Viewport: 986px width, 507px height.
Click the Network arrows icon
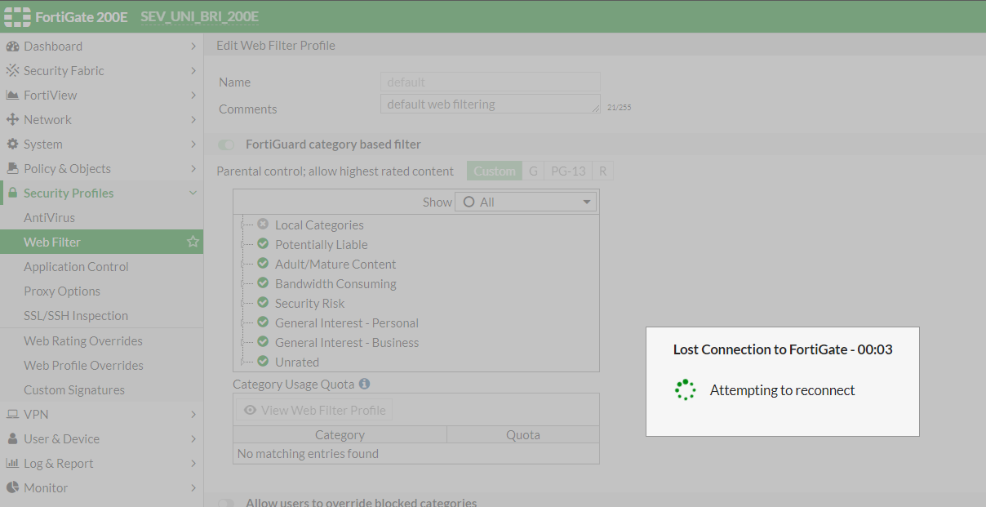tap(12, 120)
